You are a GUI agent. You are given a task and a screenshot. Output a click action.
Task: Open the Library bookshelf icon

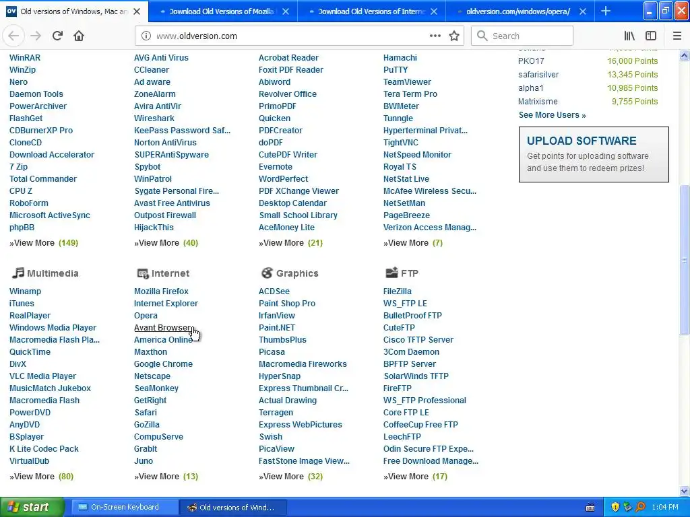[629, 36]
